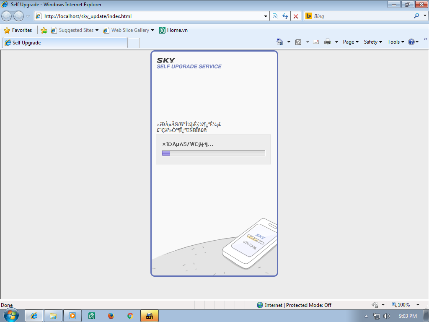The width and height of the screenshot is (429, 322).
Task: Expand the address bar autocomplete arrow
Action: click(266, 16)
